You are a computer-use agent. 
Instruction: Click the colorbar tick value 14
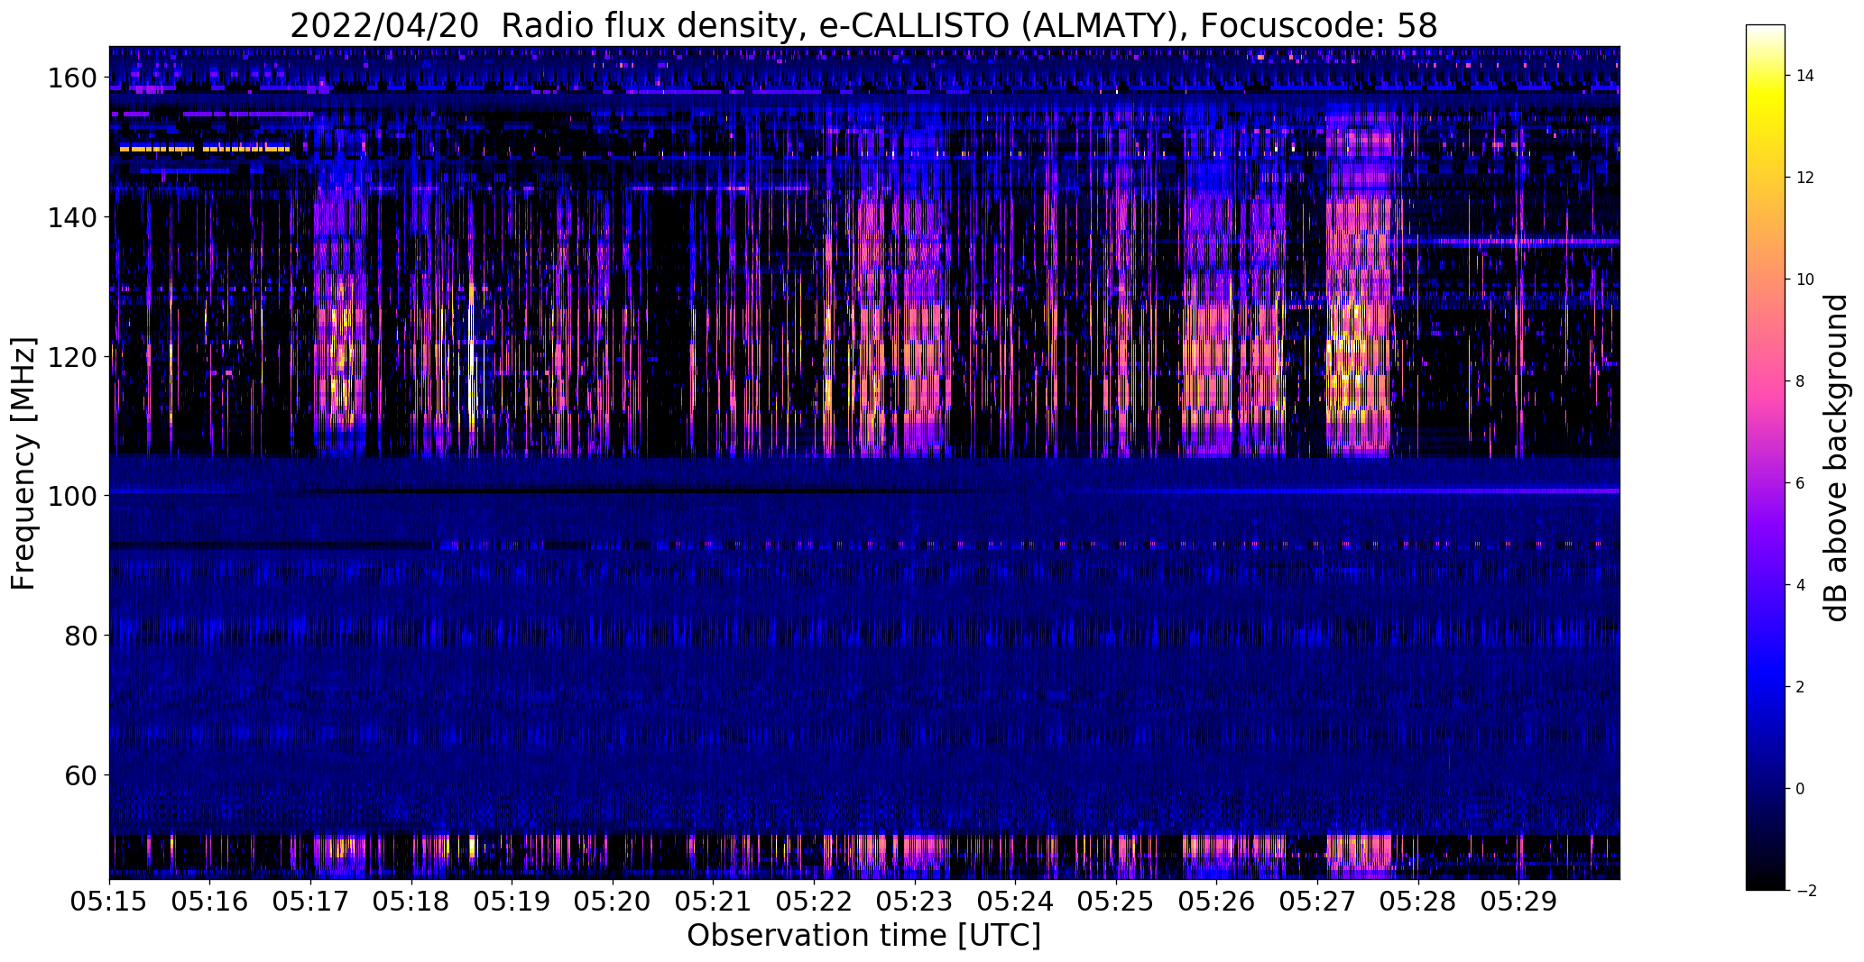(1805, 77)
